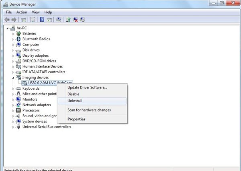The image size is (241, 171).
Task: Choose Disable in the context menu
Action: 74,94
